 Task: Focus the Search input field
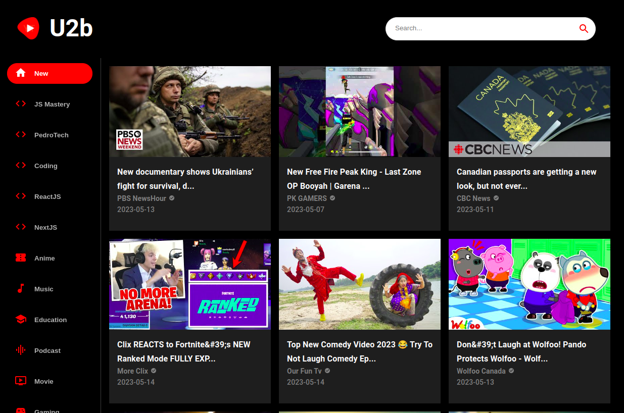pos(484,28)
